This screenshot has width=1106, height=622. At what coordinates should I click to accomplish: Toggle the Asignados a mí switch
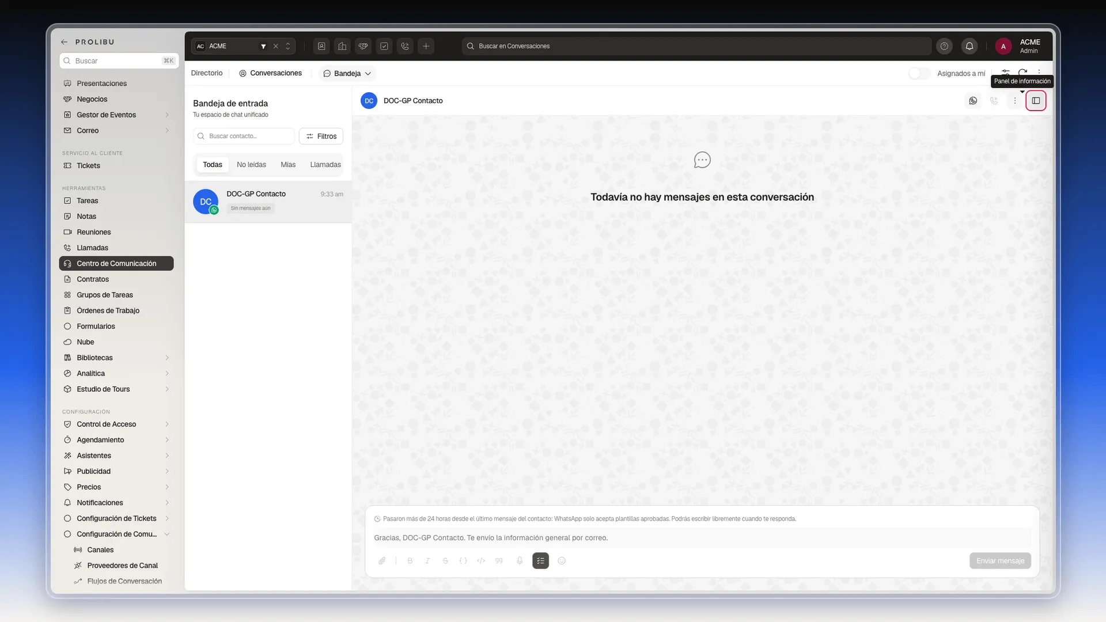click(919, 73)
